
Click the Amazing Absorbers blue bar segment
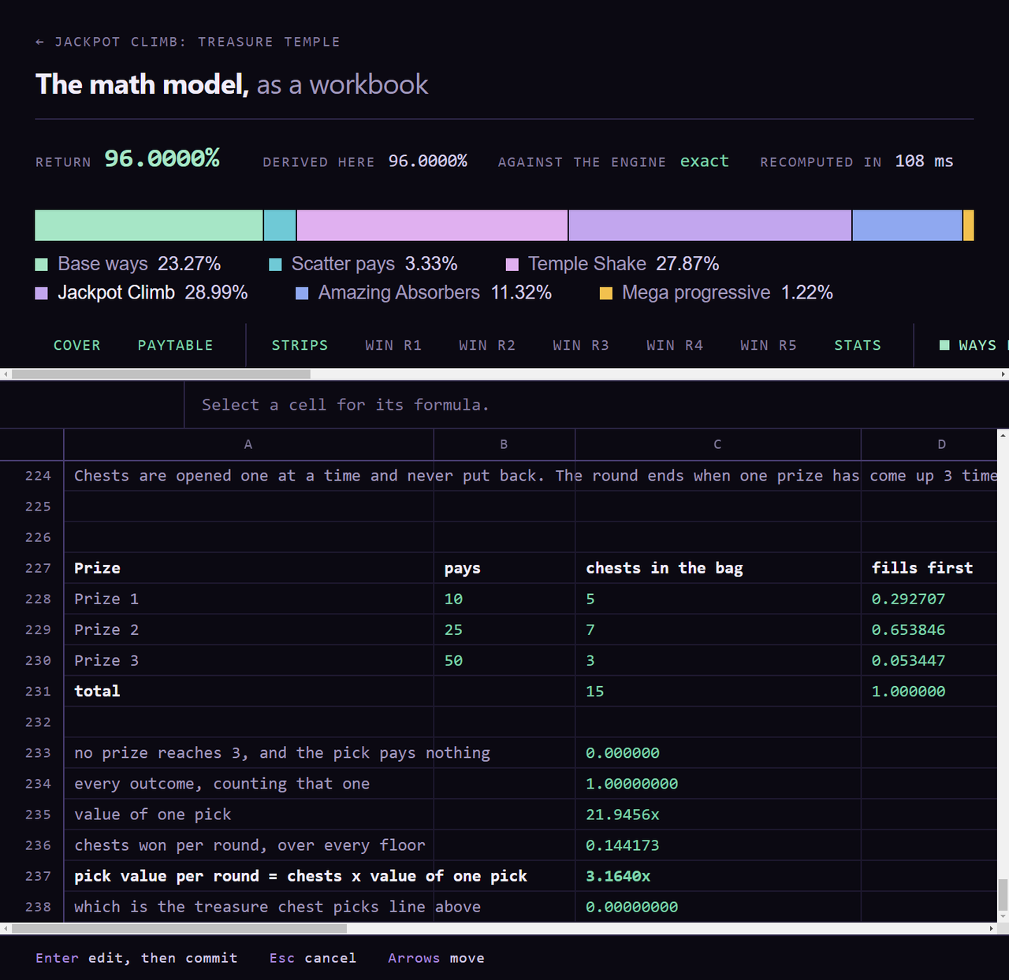click(907, 225)
